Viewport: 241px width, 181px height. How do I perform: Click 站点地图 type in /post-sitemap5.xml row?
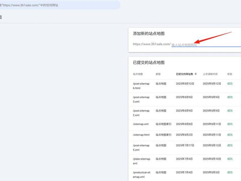(161, 145)
